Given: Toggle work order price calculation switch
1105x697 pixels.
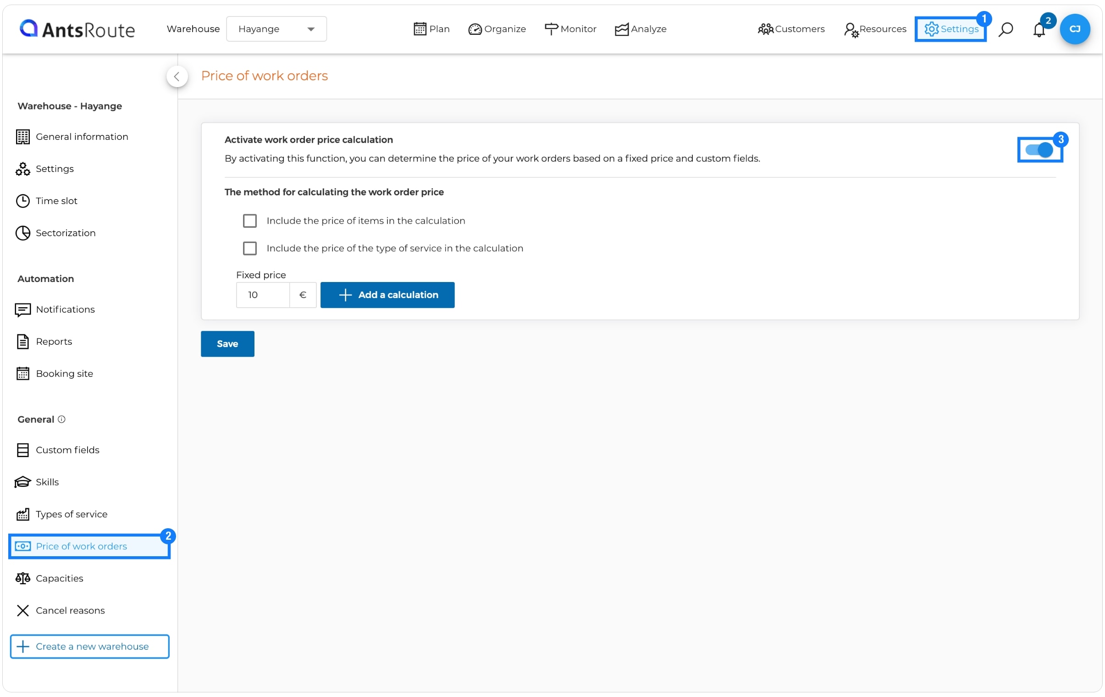Looking at the screenshot, I should tap(1039, 150).
